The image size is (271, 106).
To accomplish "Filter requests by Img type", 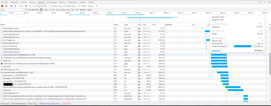I will point(58,10).
